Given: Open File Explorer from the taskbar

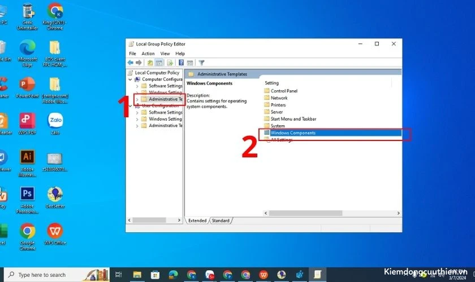Looking at the screenshot, I should coord(137,275).
